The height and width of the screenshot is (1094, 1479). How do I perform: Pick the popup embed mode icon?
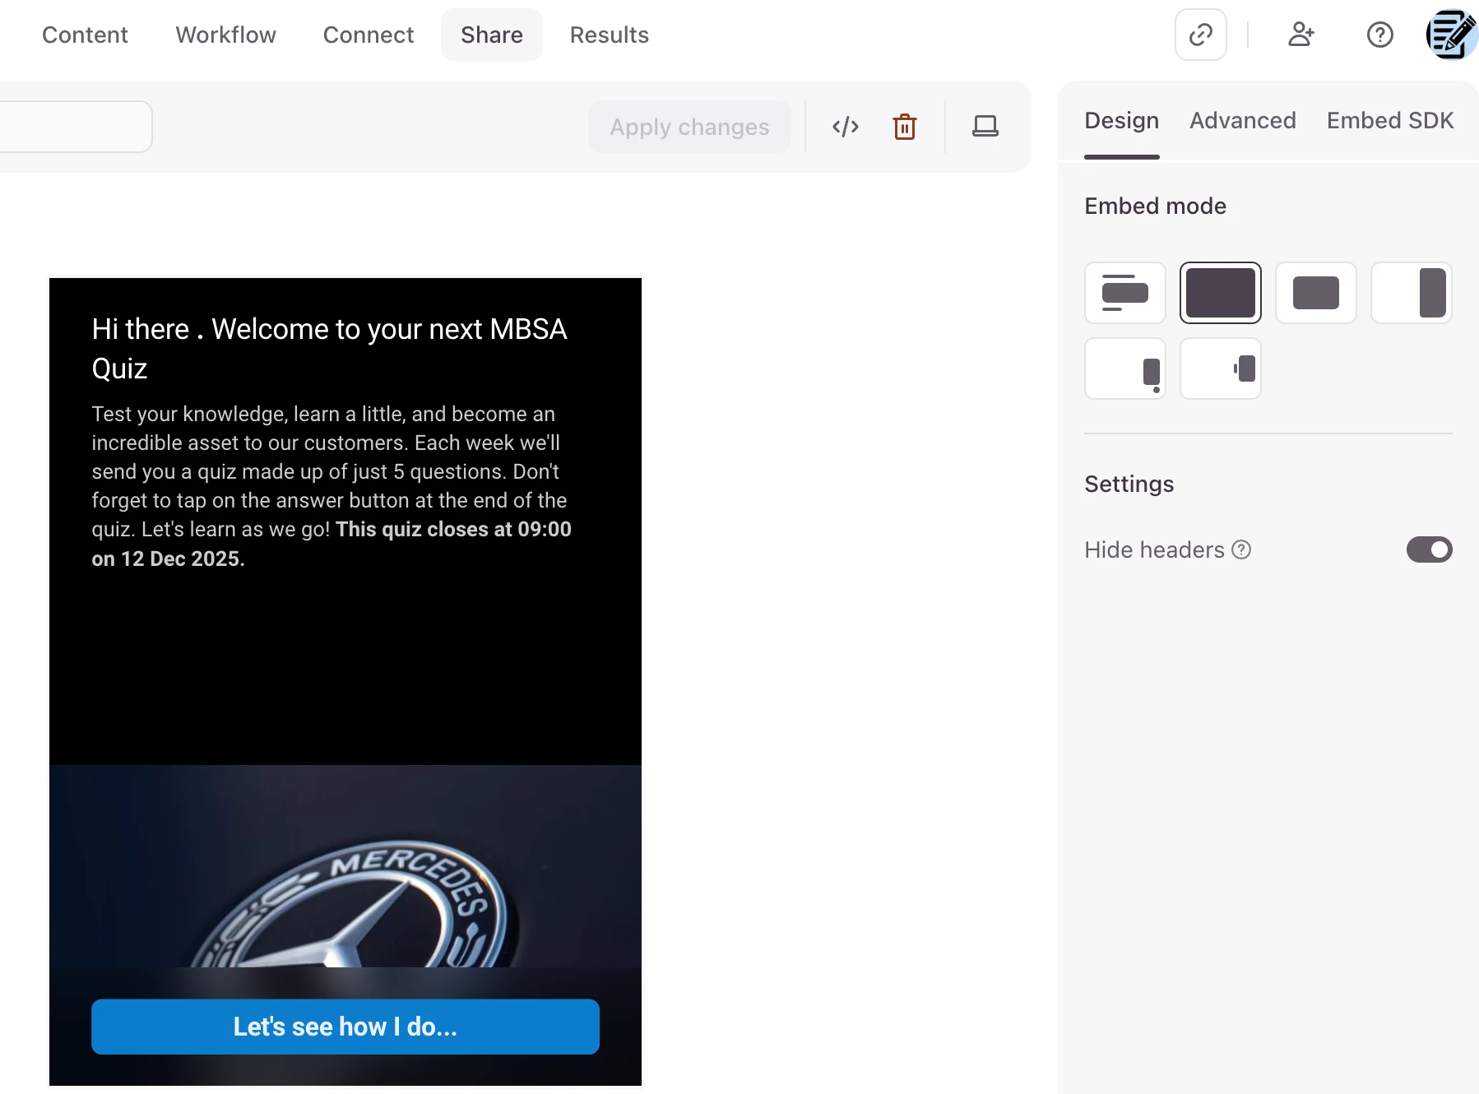[1315, 293]
